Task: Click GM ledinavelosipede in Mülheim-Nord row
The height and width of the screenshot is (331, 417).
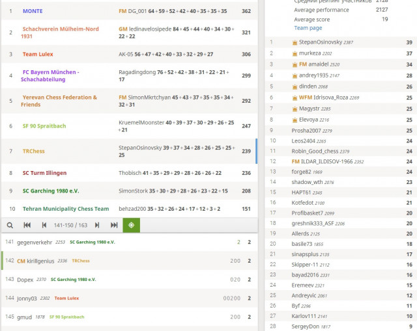Action: click(145, 29)
